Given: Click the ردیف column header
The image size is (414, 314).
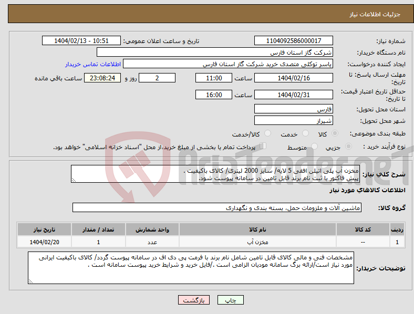Looking at the screenshot, I should click(x=397, y=229).
